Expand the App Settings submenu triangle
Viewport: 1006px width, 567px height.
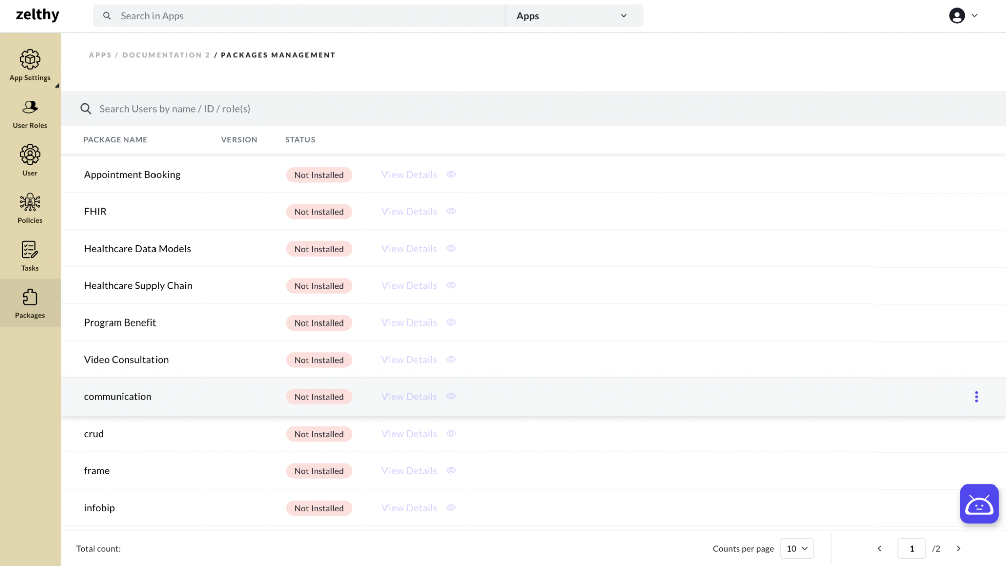coord(57,86)
